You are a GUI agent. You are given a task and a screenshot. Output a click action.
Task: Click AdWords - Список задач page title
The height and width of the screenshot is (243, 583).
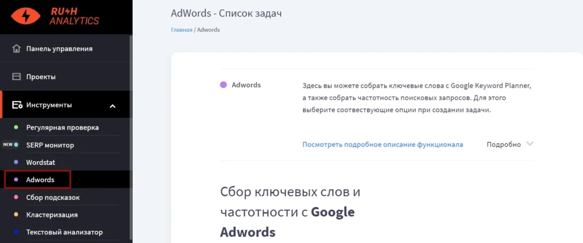click(x=226, y=14)
